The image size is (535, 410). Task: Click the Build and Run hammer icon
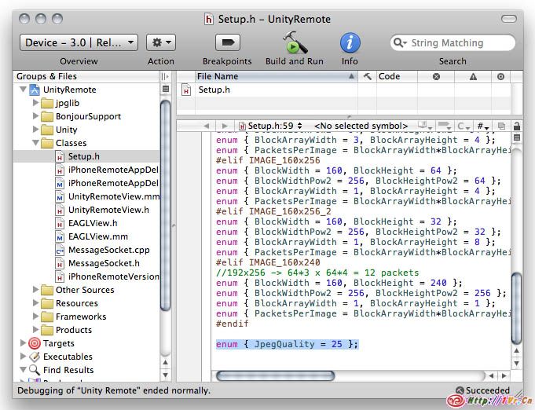pyautogui.click(x=295, y=42)
